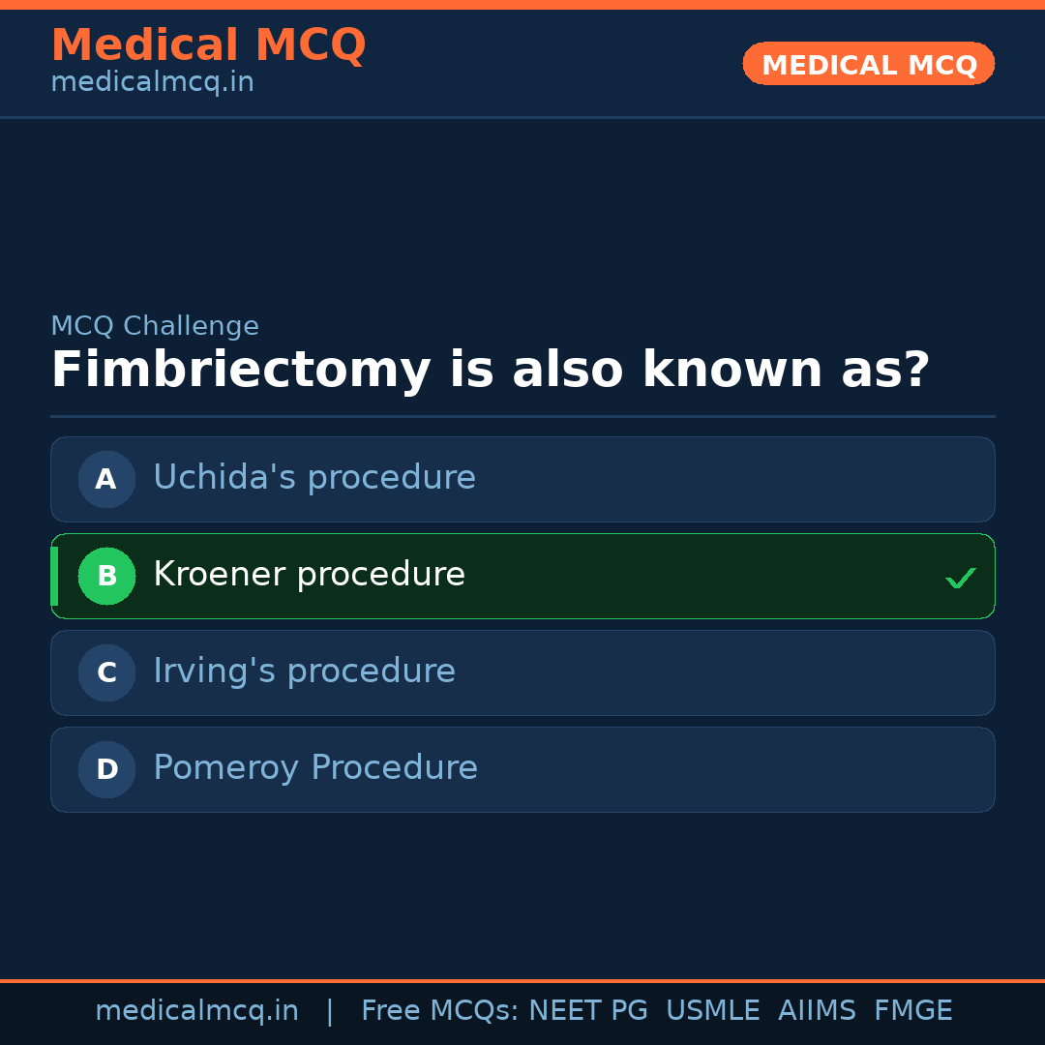Select the "Uchida's procedure" answer text
This screenshot has width=1045, height=1045.
(314, 478)
